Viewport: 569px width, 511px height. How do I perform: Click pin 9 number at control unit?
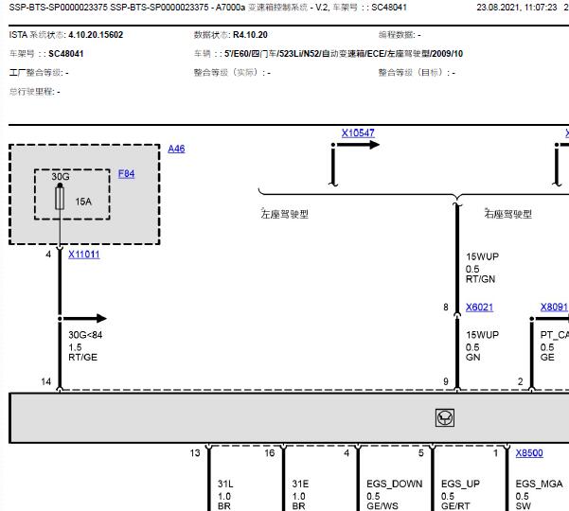[x=446, y=381]
